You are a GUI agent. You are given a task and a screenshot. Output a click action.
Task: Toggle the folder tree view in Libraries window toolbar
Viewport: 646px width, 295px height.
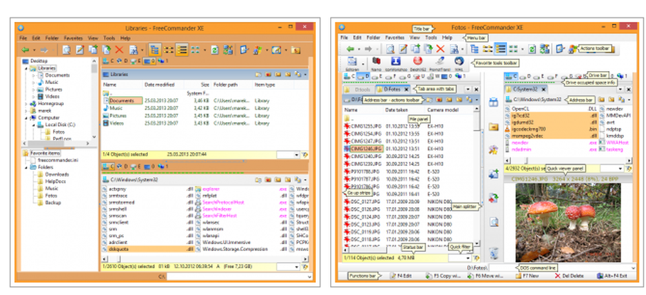tap(154, 50)
